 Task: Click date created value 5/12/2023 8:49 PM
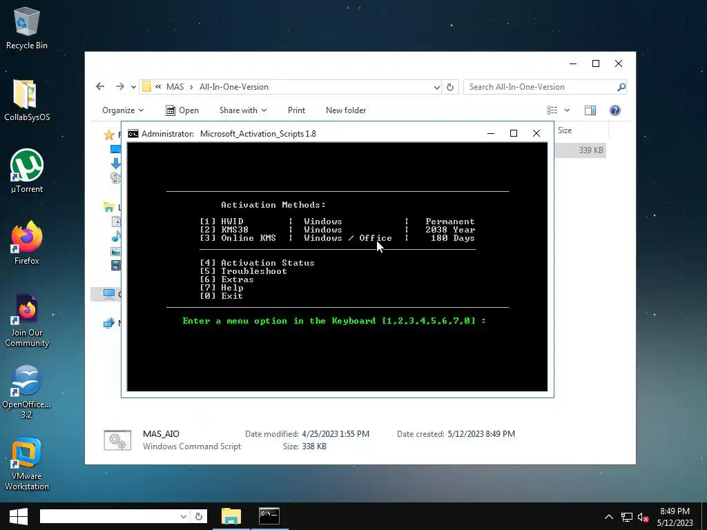(481, 434)
